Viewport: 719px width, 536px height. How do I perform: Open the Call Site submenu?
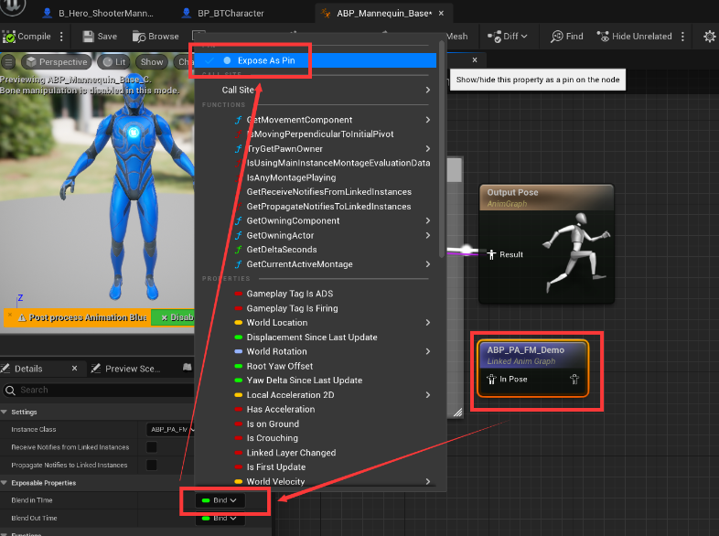click(315, 90)
